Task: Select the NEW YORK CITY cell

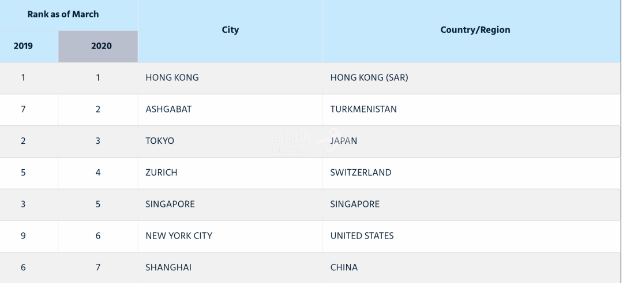Action: 230,236
